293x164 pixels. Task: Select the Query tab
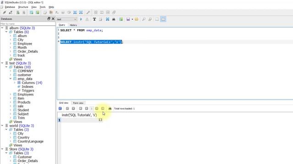tap(62, 25)
